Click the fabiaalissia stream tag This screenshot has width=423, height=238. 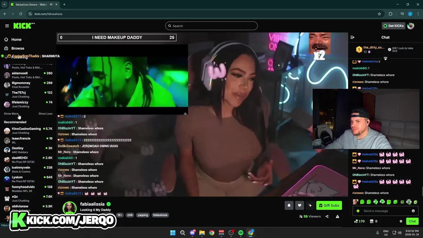coord(160,215)
